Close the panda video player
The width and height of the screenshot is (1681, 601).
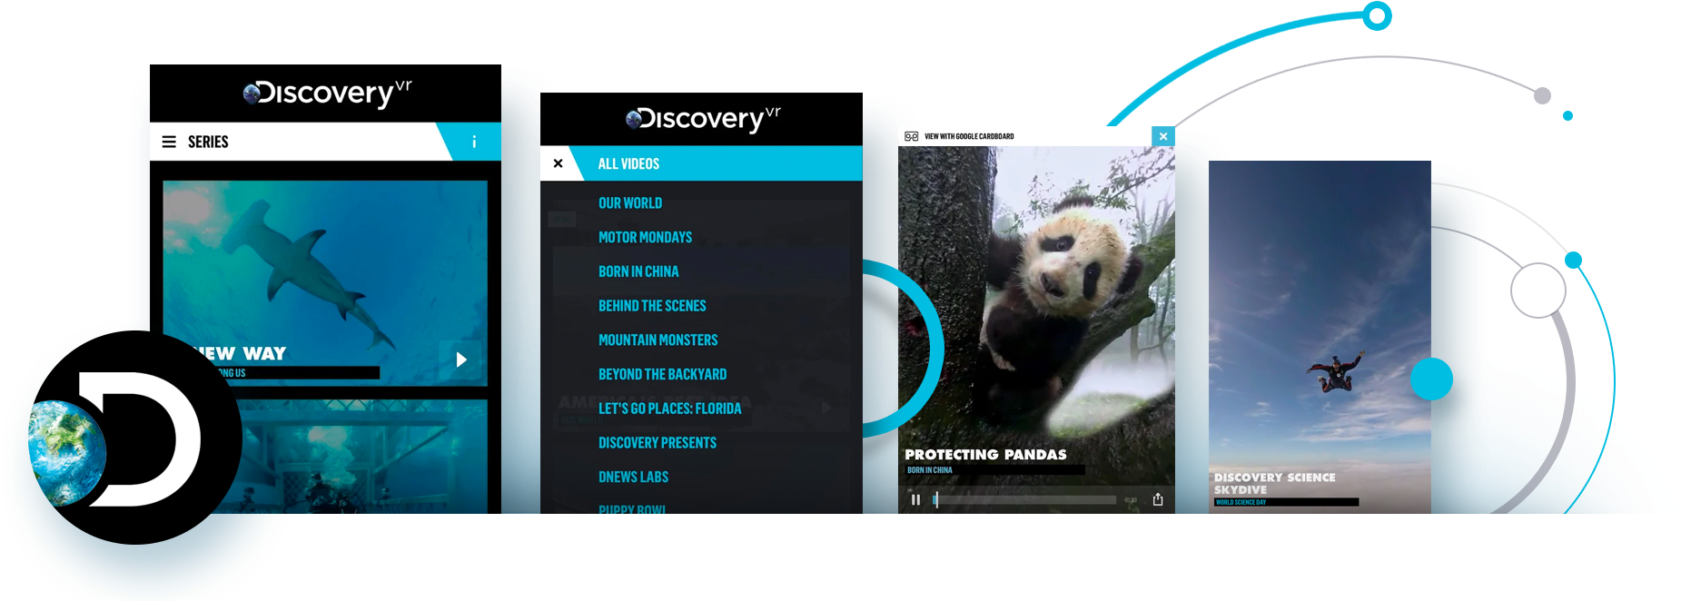[1162, 136]
